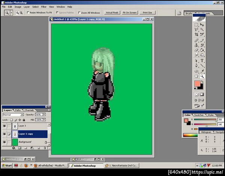Screen dimensions: 225x176
Task: Open the Filter menu
Action: 43,7
